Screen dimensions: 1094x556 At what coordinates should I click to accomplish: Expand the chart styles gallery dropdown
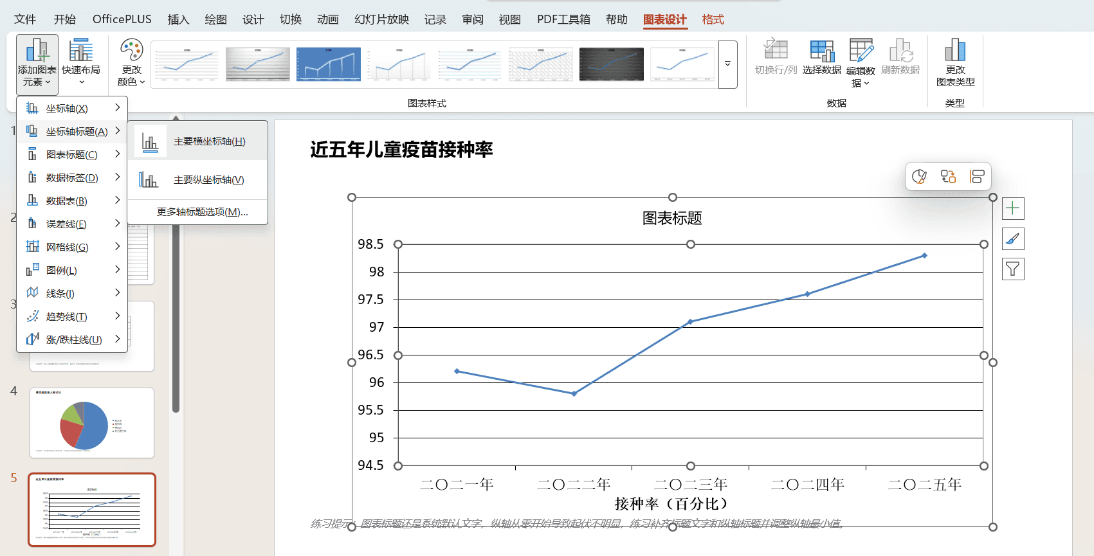(727, 64)
